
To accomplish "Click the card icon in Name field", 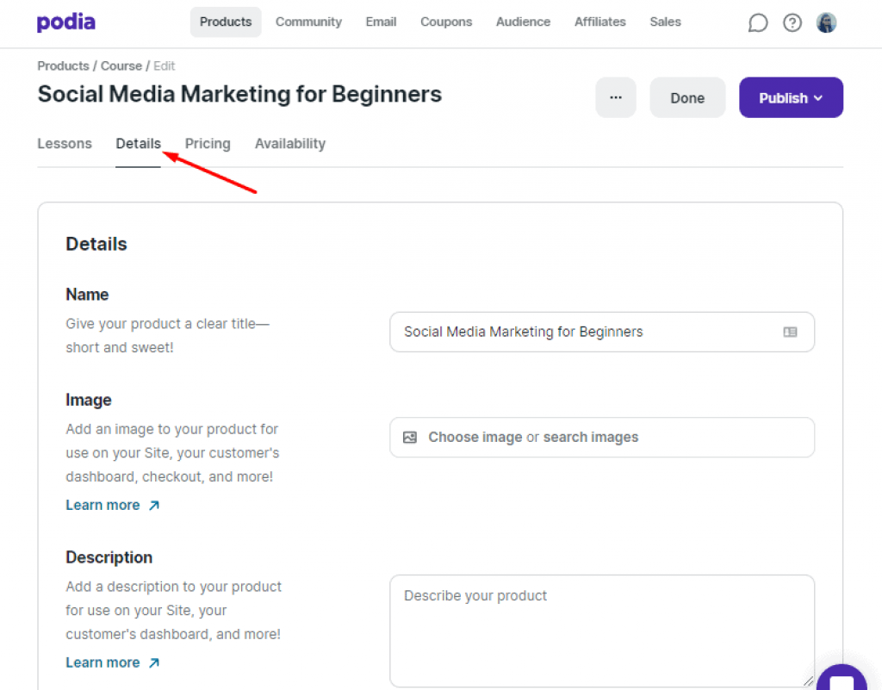I will pos(790,332).
